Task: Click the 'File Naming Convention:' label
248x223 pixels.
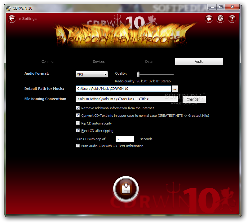Action: 45,99
